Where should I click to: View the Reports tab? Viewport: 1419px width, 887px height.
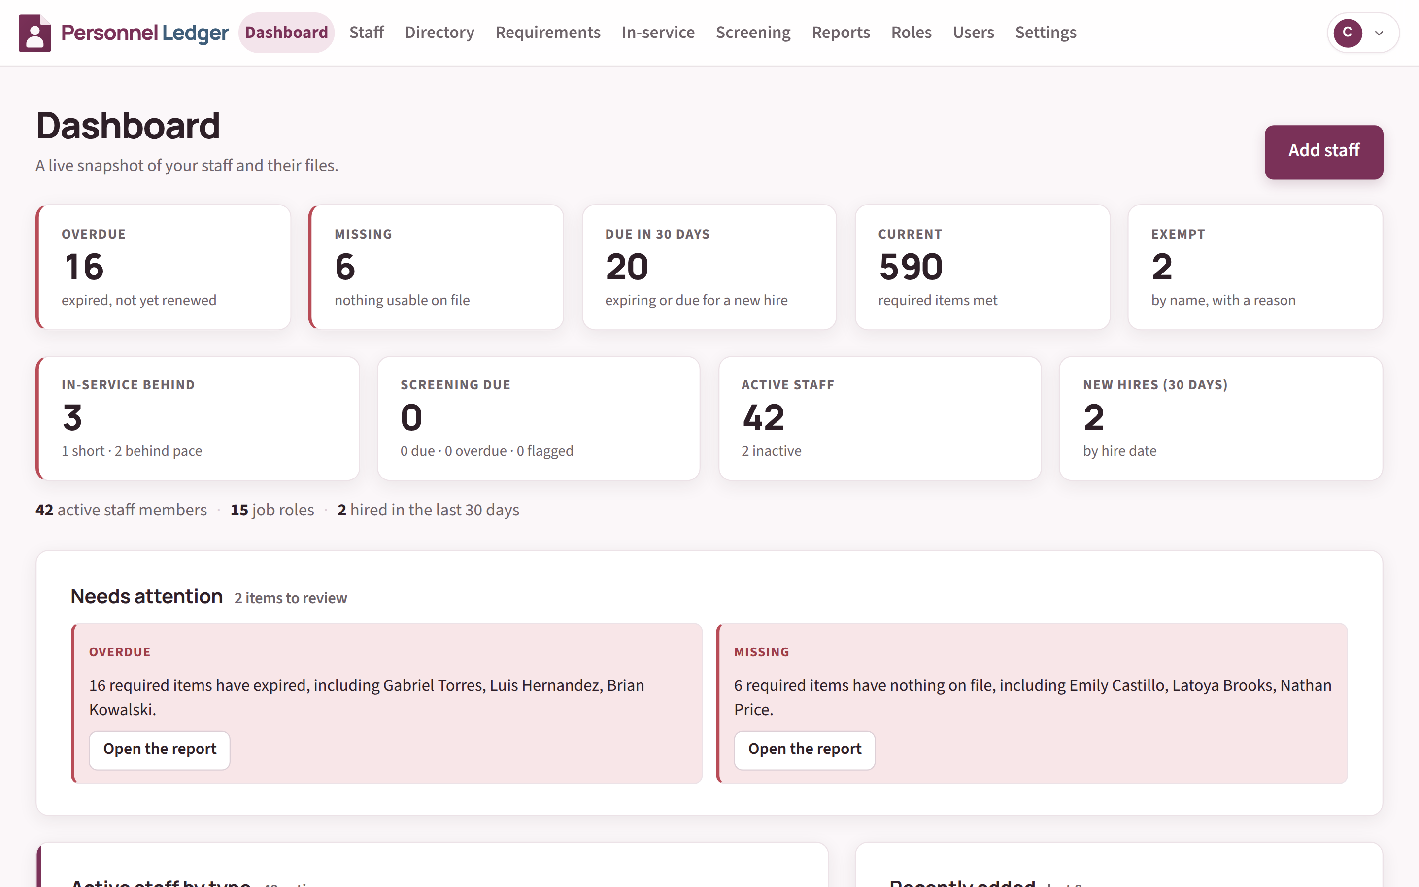(x=840, y=32)
